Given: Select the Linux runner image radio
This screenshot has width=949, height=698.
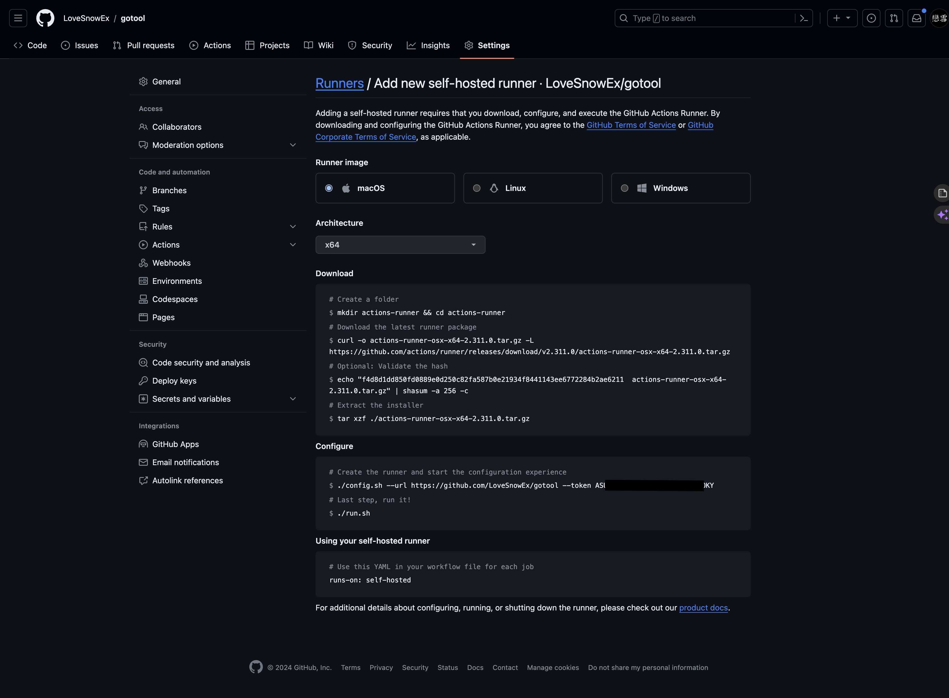Looking at the screenshot, I should 476,188.
